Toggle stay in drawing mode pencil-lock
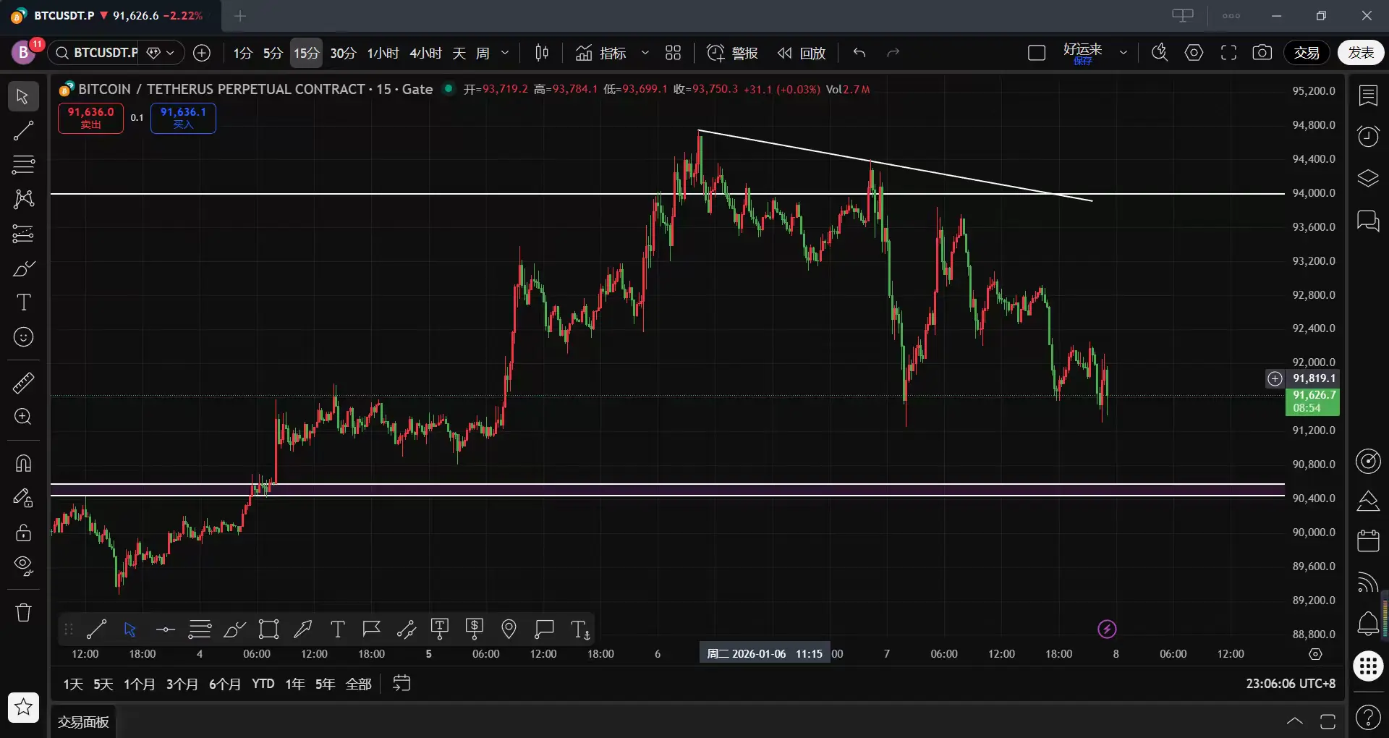Viewport: 1389px width, 738px height. (23, 497)
